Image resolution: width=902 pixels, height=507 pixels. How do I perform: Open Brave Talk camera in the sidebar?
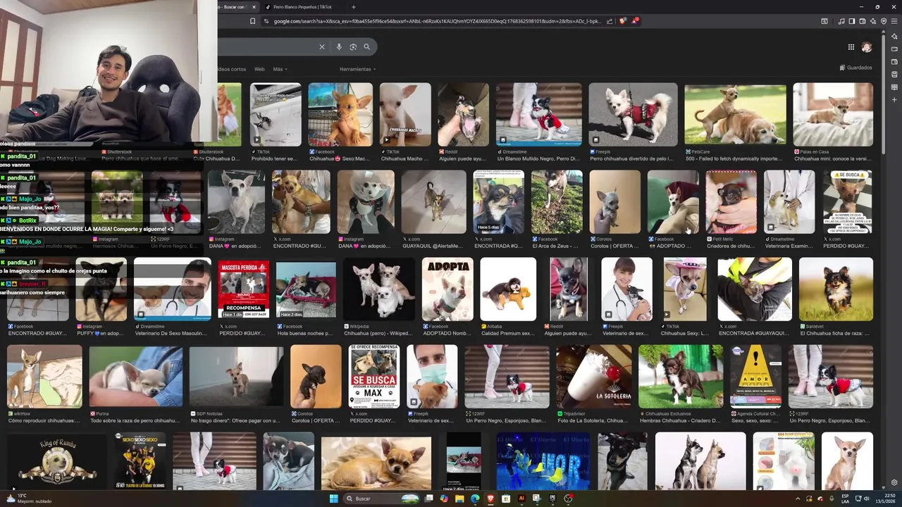pyautogui.click(x=894, y=49)
